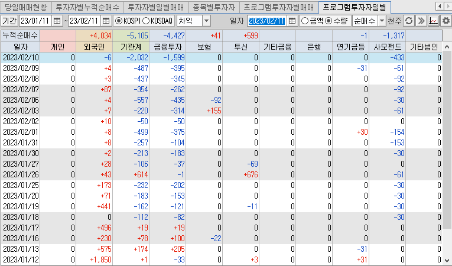Switch to 투자자별누적순매수 tab

87,7
